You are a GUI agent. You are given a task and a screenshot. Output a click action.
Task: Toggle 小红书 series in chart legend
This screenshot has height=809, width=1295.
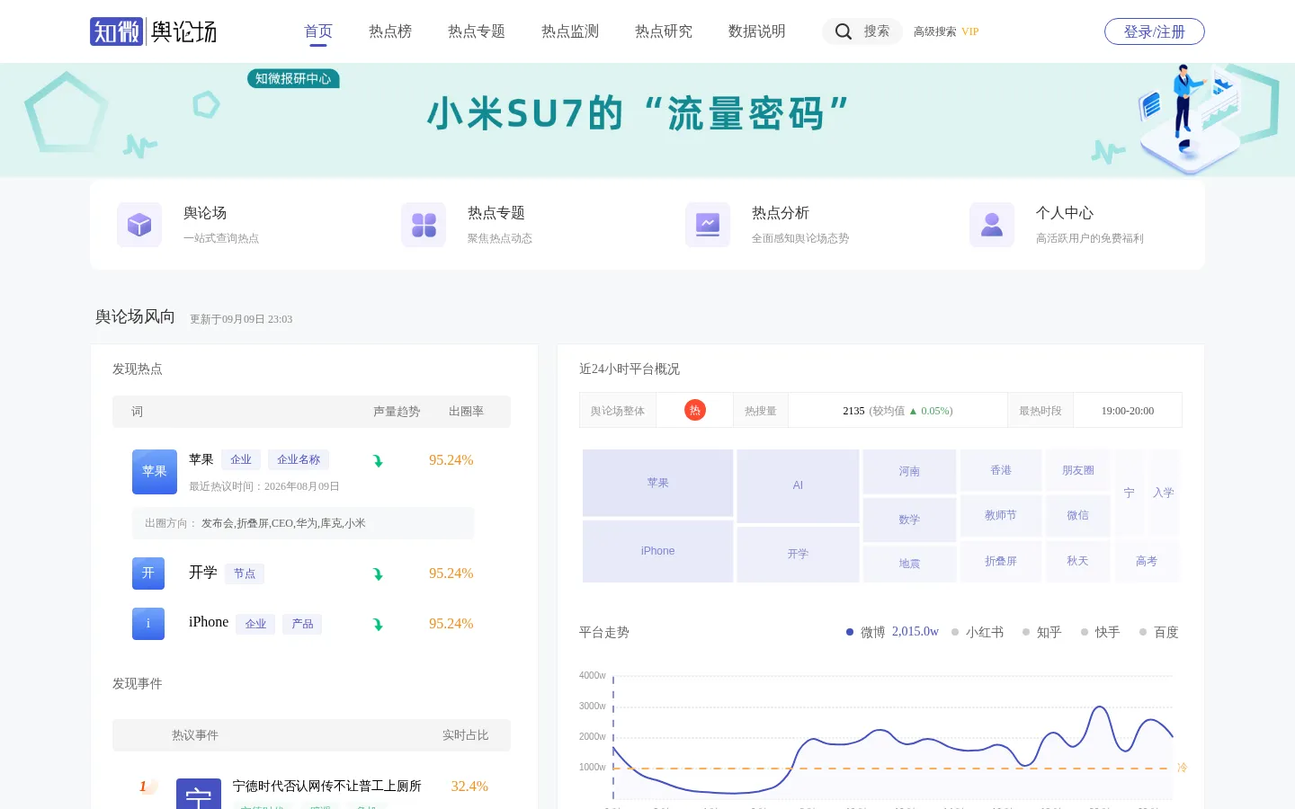[978, 632]
